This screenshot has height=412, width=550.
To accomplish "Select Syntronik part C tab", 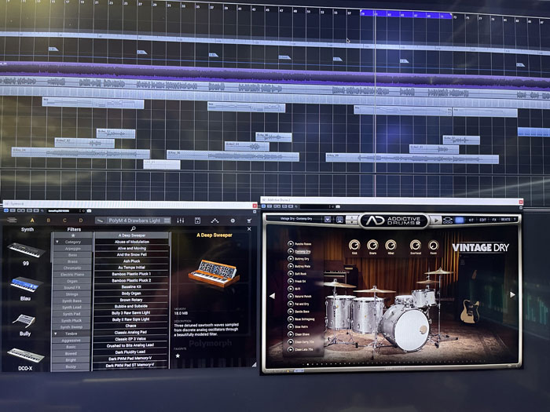I will pos(64,221).
